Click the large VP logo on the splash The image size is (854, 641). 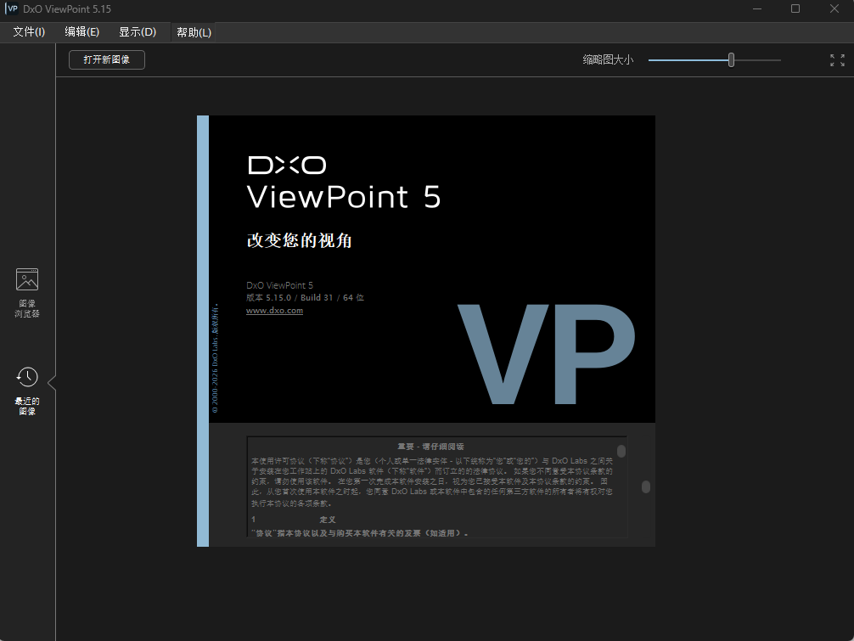point(547,355)
